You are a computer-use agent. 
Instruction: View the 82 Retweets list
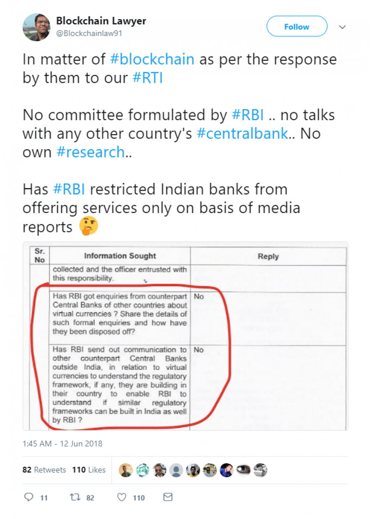[x=44, y=469]
